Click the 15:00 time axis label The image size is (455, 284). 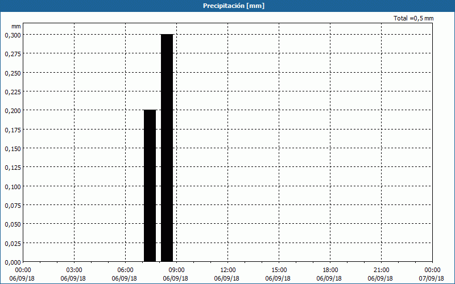279,270
